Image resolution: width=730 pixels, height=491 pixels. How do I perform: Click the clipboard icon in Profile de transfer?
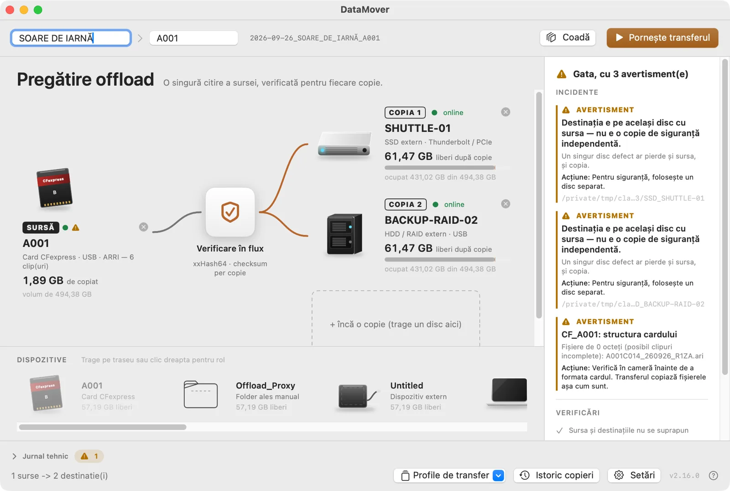405,475
